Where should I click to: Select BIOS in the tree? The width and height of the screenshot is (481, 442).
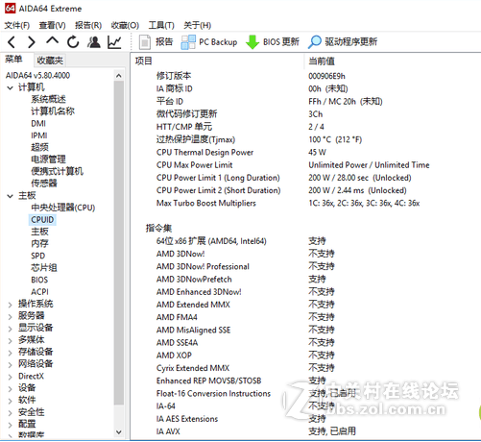(39, 280)
